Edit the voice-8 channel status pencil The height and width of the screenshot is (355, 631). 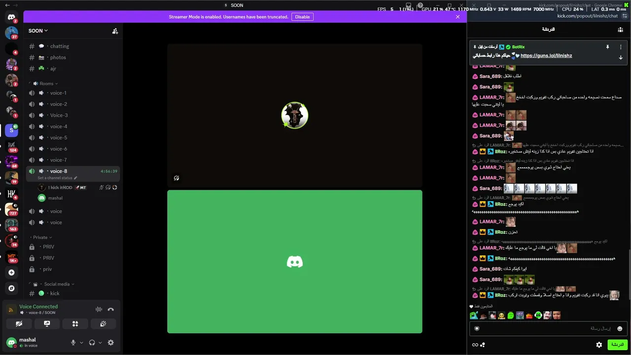click(x=75, y=178)
